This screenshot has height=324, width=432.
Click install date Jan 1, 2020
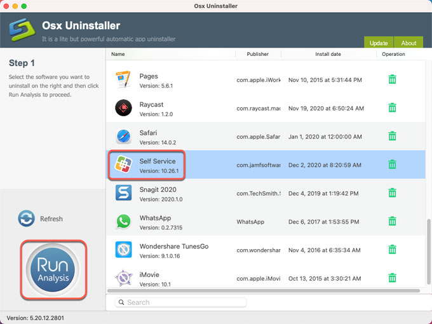[x=325, y=137]
